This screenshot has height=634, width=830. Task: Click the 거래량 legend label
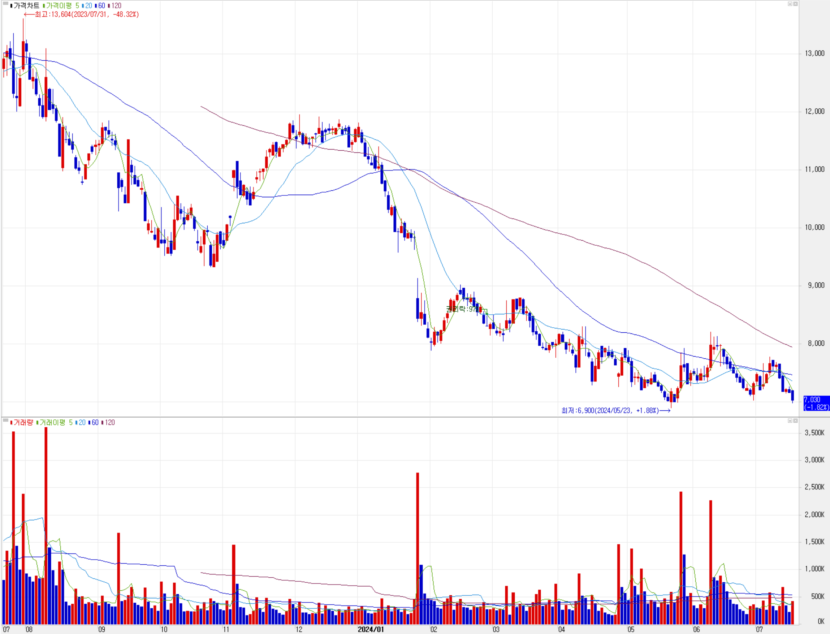pos(23,422)
